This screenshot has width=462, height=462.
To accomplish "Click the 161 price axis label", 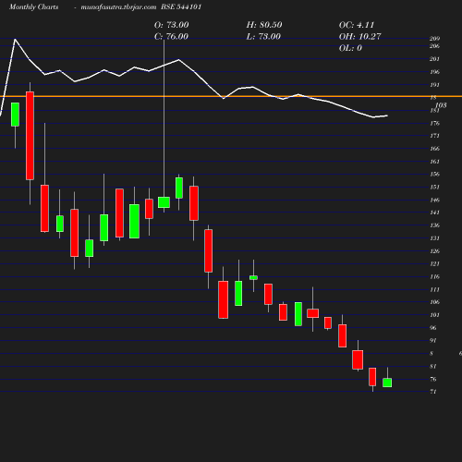I will coord(434,162).
